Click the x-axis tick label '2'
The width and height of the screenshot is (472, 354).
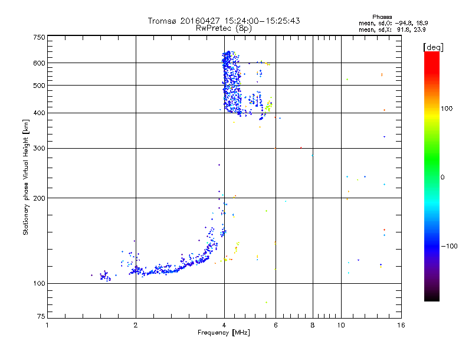pos(136,325)
